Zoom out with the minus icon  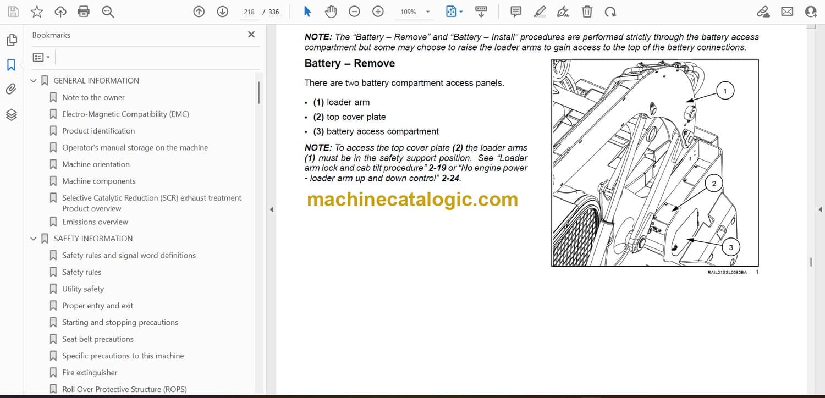click(355, 12)
